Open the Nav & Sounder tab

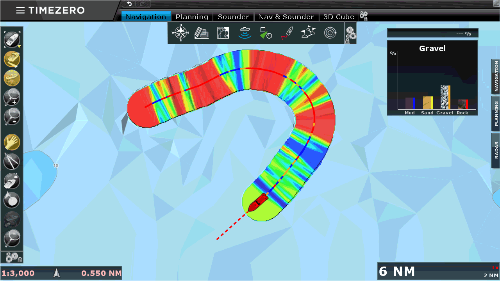coord(286,17)
